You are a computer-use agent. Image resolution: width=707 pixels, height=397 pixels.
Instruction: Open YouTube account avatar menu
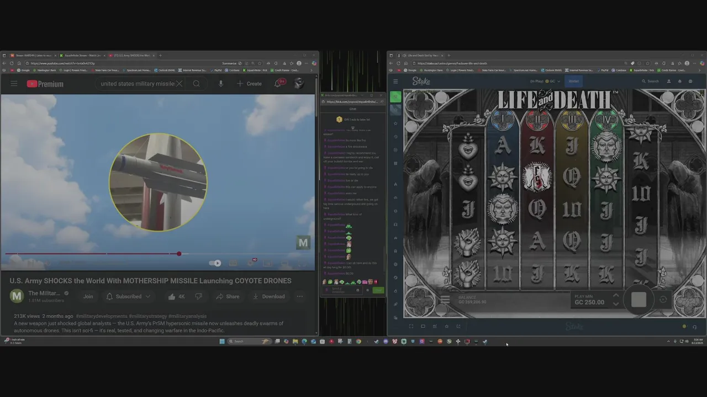(x=299, y=83)
